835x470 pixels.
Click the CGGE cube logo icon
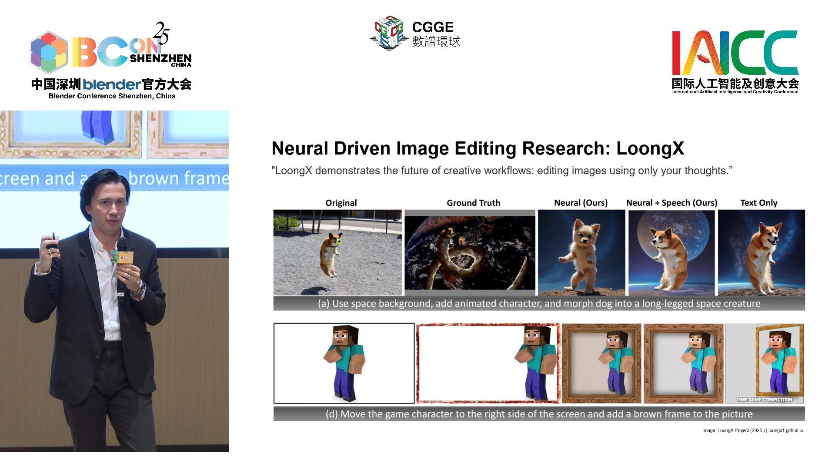pos(388,34)
